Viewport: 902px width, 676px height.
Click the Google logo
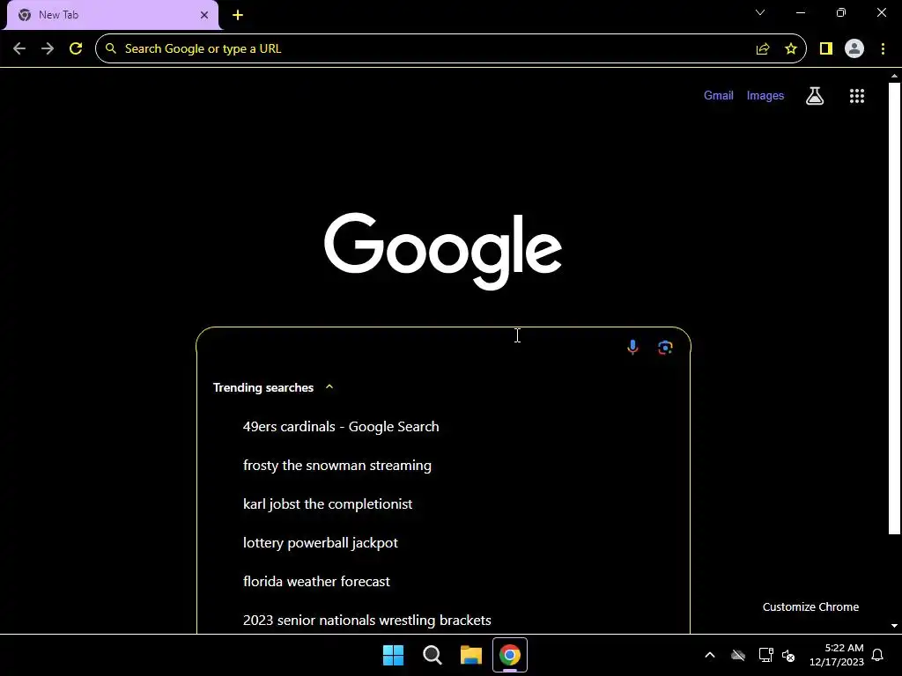click(443, 251)
